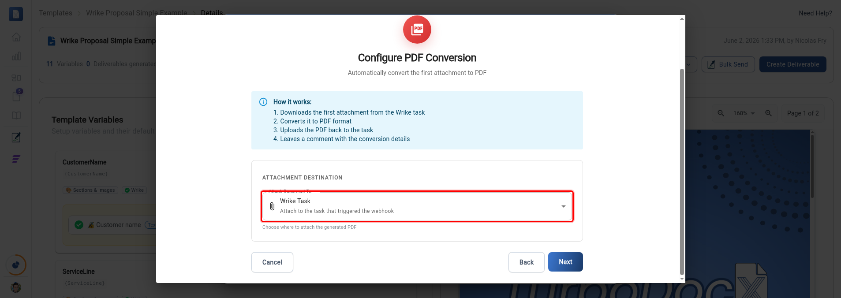
Task: Open the user avatar profile menu
Action: point(16,287)
